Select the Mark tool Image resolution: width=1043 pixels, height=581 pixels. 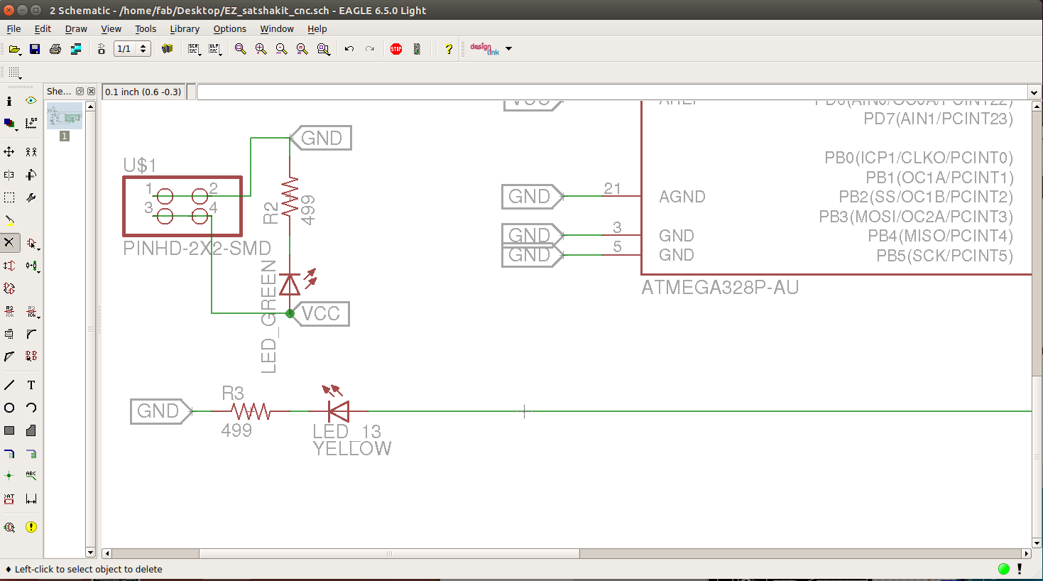(x=31, y=124)
